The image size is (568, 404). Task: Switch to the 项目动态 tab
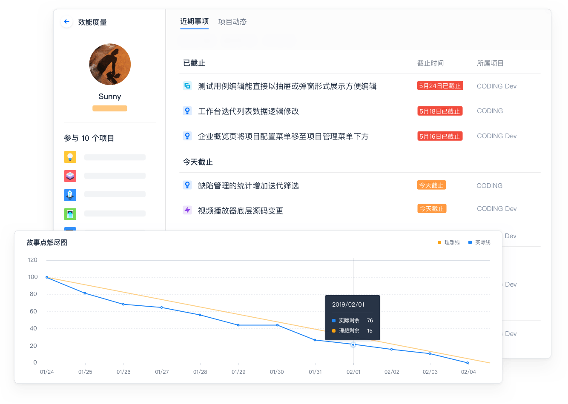[232, 22]
